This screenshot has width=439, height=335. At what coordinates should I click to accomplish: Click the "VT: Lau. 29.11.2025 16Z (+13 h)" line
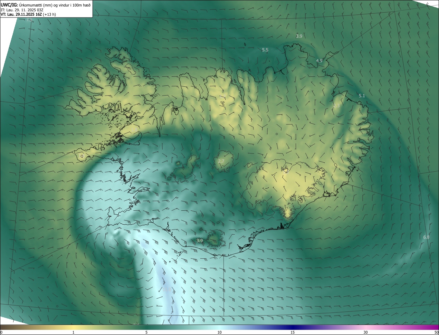click(x=28, y=14)
